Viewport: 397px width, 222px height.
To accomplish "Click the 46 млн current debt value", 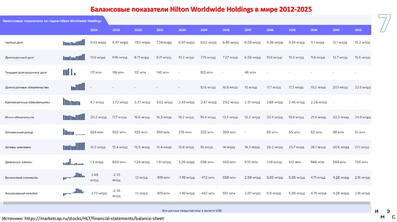I will 250,72.
